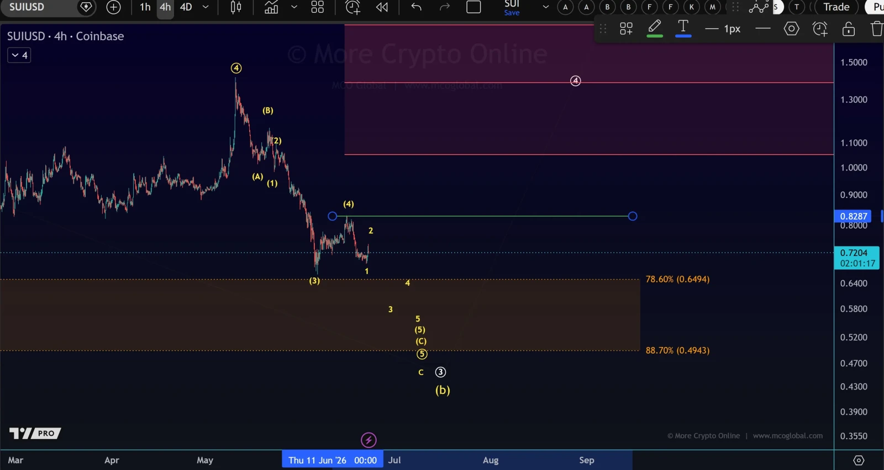
Task: Click the Thu 11 Jun '26 date label
Action: point(332,460)
